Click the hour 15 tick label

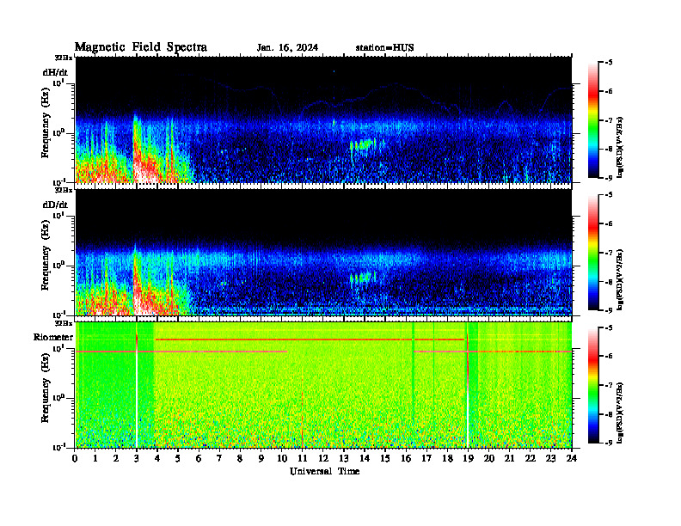[x=385, y=458]
